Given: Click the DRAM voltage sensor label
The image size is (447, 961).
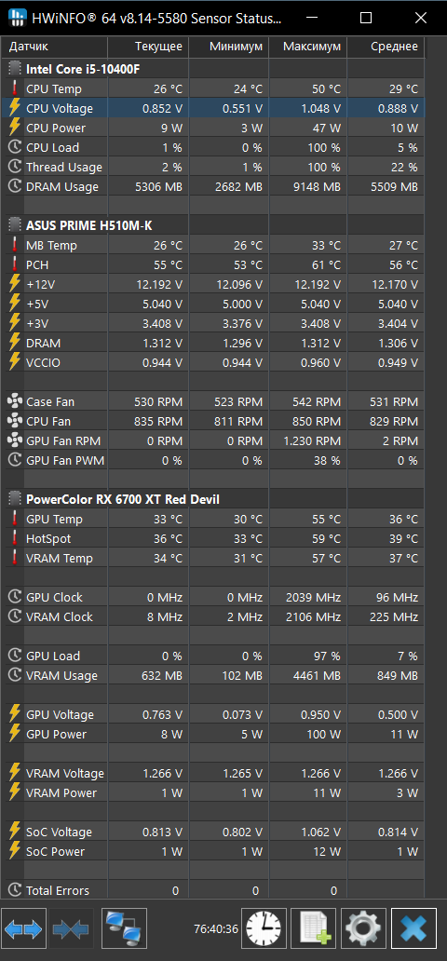Looking at the screenshot, I should click(43, 344).
